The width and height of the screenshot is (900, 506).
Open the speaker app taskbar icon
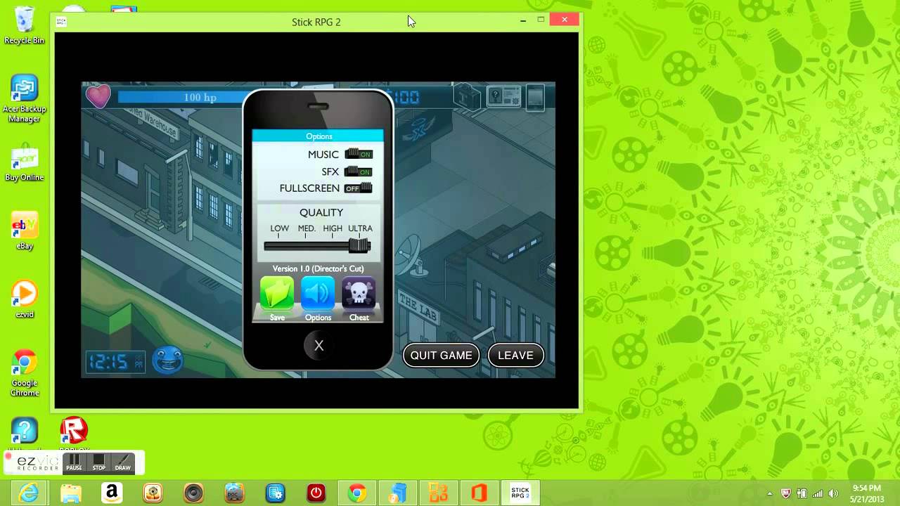(193, 493)
